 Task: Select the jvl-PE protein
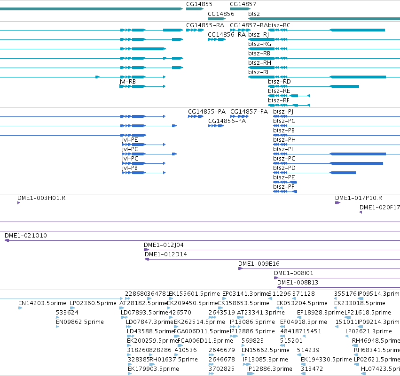click(x=144, y=145)
